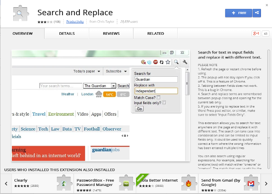Click the magnifier extension icon in screenshot
This screenshot has width=272, height=194.
click(176, 62)
